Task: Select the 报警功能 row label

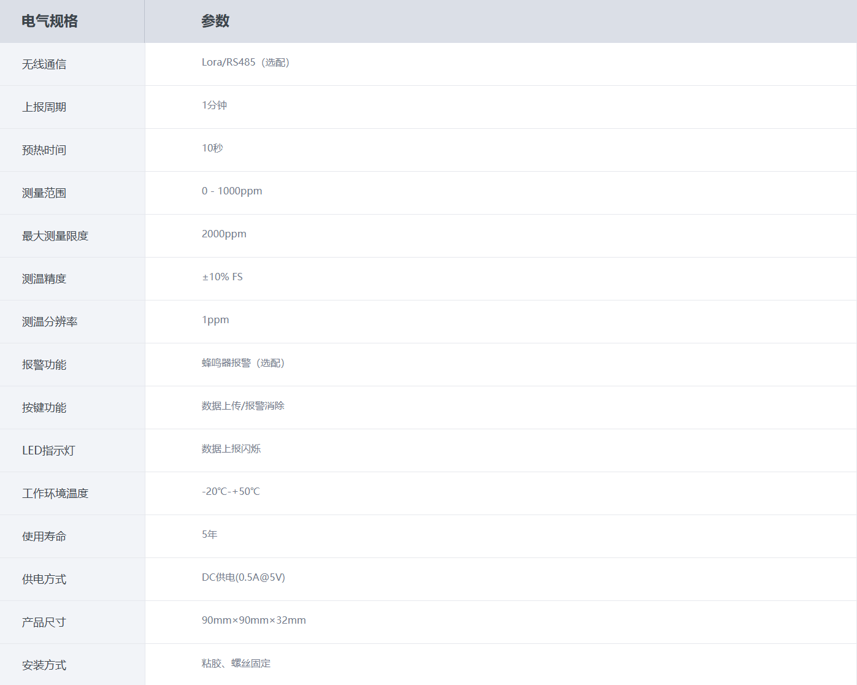Action: coord(44,365)
